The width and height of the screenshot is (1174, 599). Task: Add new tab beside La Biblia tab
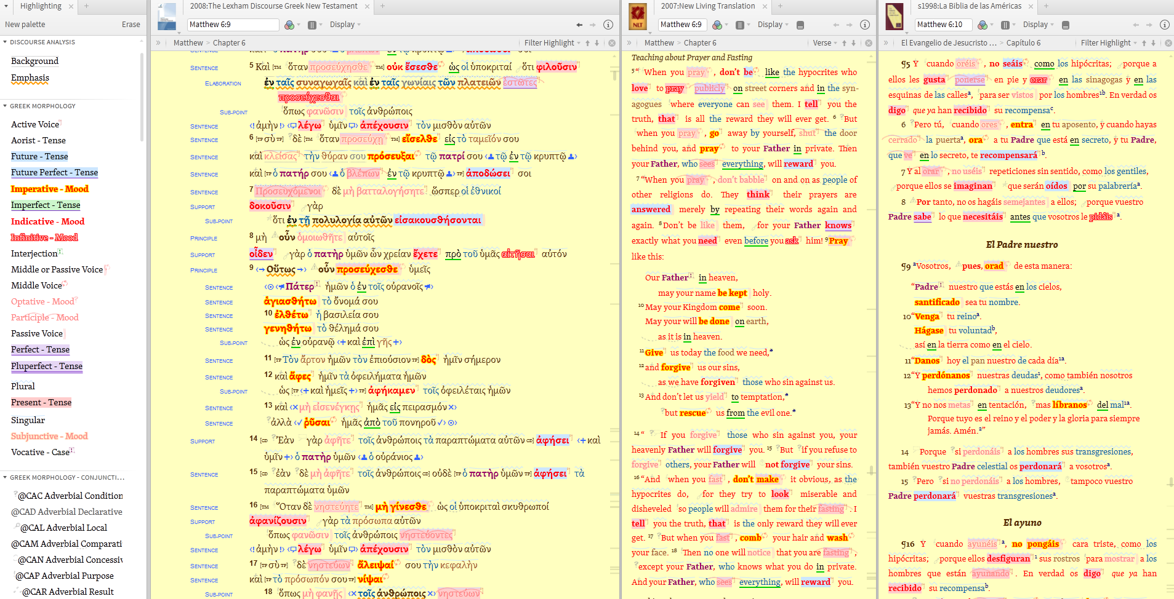tap(1046, 6)
